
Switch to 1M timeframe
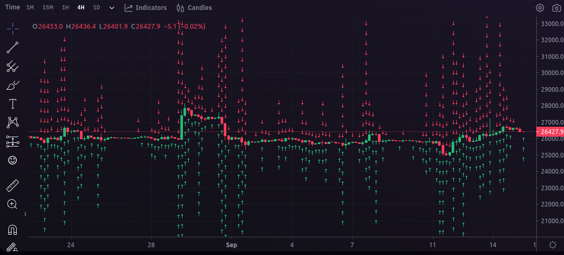click(x=30, y=7)
